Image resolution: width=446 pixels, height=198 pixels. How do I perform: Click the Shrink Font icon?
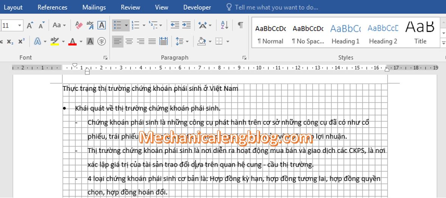coord(42,25)
